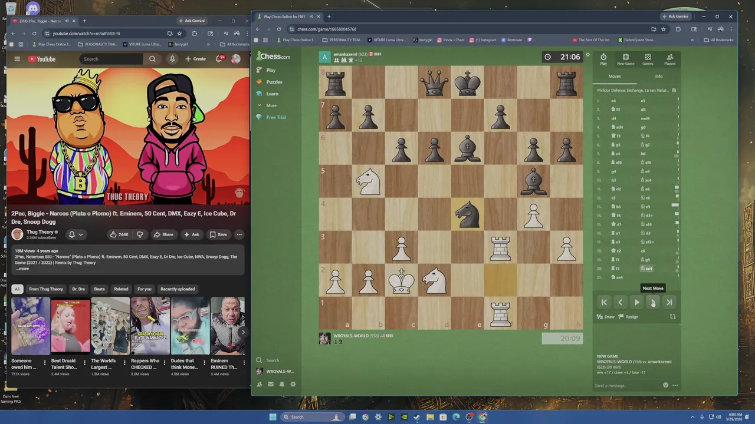Click the Windows taskbar Search box

[313, 417]
